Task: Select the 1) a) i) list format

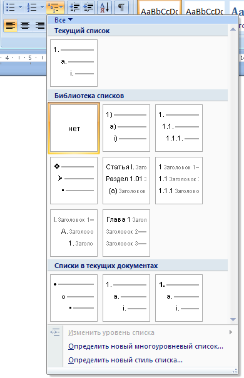Action: click(x=126, y=128)
